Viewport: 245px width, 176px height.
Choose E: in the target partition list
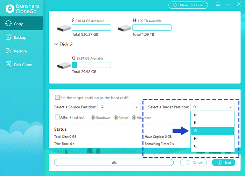coord(212,123)
